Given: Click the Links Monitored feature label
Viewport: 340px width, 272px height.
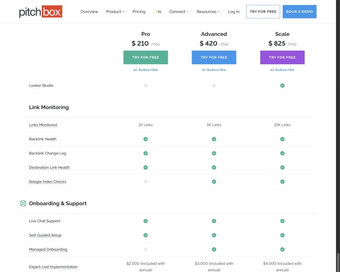Looking at the screenshot, I should click(x=43, y=125).
